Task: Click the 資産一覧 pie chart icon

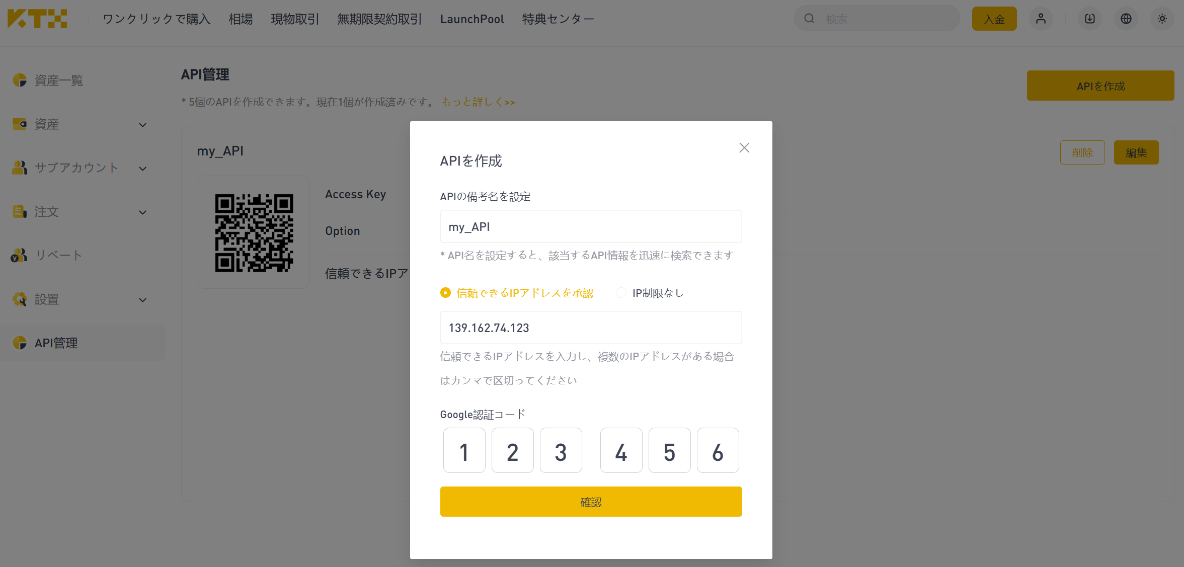Action: coord(20,80)
